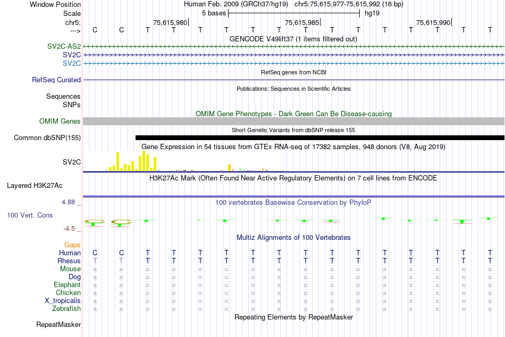Click the 75,615,985 ruler position marker

[x=302, y=22]
